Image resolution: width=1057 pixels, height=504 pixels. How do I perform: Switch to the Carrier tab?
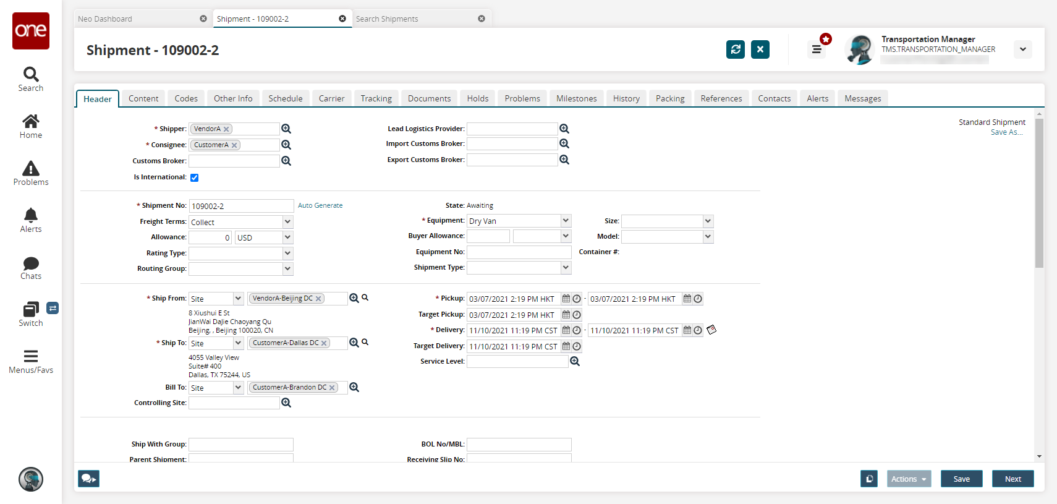[x=331, y=98]
